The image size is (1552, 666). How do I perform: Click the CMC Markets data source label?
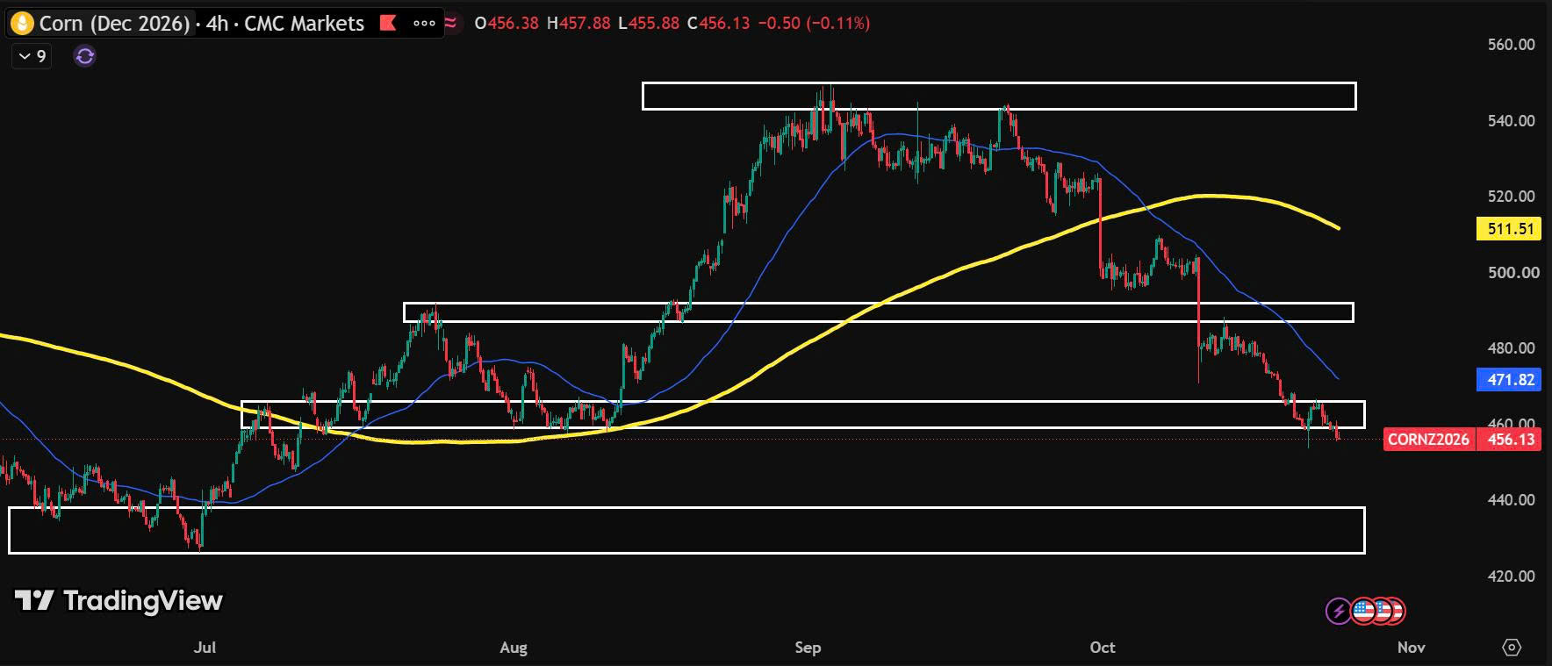point(304,23)
